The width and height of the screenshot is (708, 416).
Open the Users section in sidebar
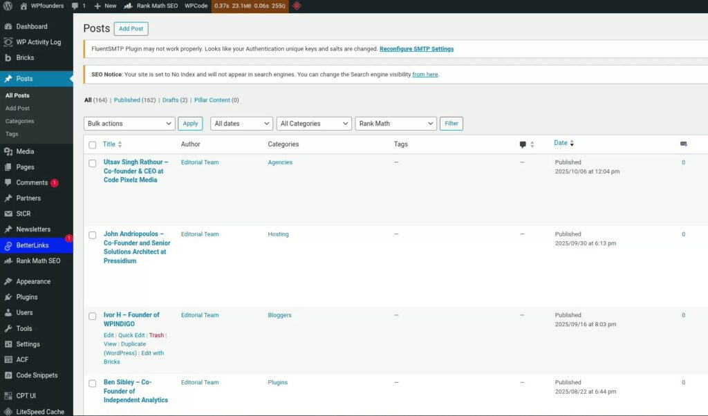point(24,313)
